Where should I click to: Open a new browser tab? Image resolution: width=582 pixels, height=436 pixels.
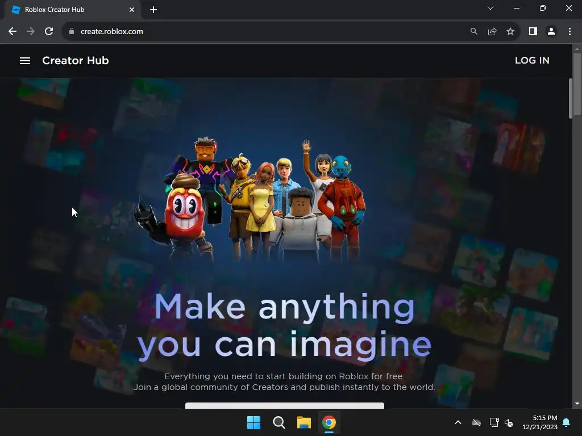tap(153, 10)
